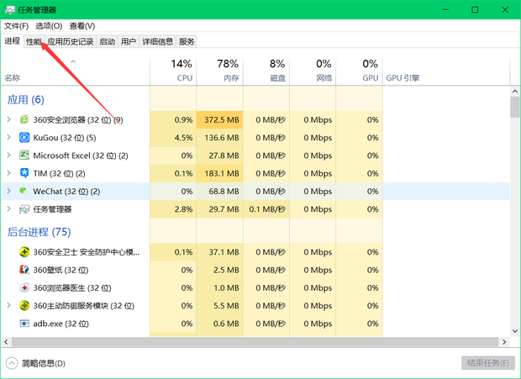Select the 360安全浏览器 (32 位) (9) row
Viewport: 521px width, 379px height.
pyautogui.click(x=255, y=119)
